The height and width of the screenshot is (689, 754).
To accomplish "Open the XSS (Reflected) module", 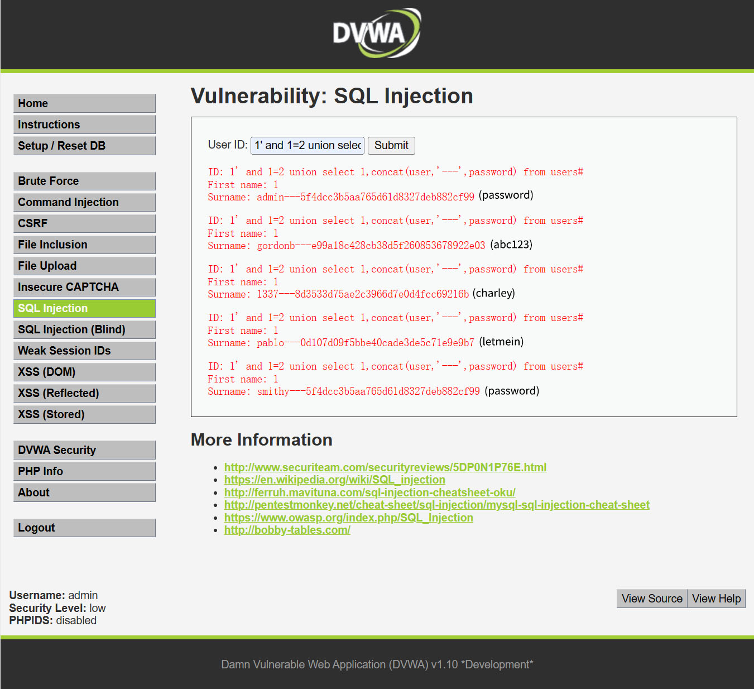I will [84, 393].
